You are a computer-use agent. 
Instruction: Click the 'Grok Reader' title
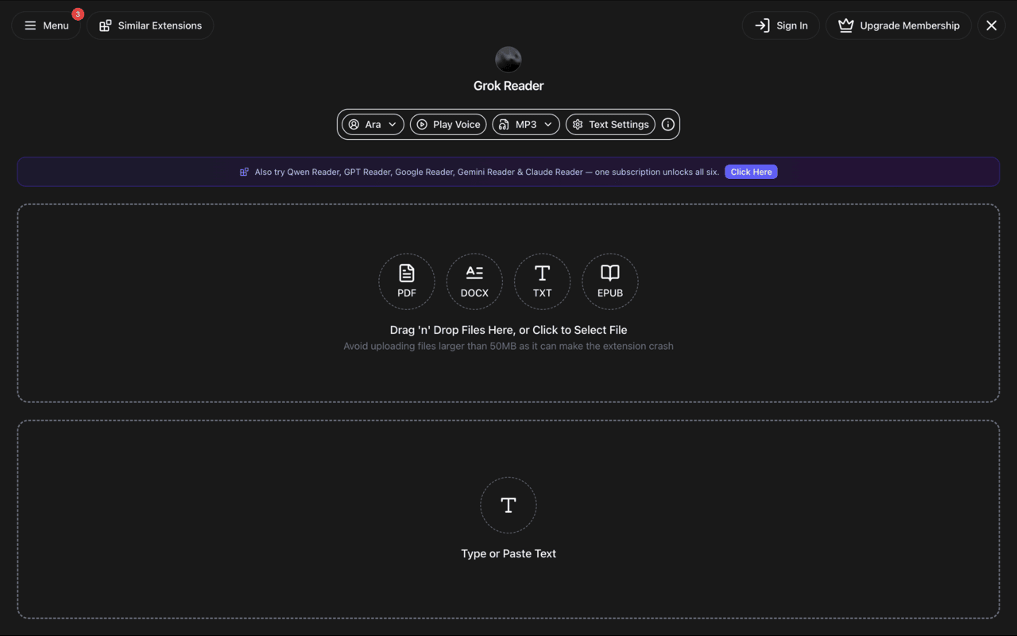tap(508, 86)
